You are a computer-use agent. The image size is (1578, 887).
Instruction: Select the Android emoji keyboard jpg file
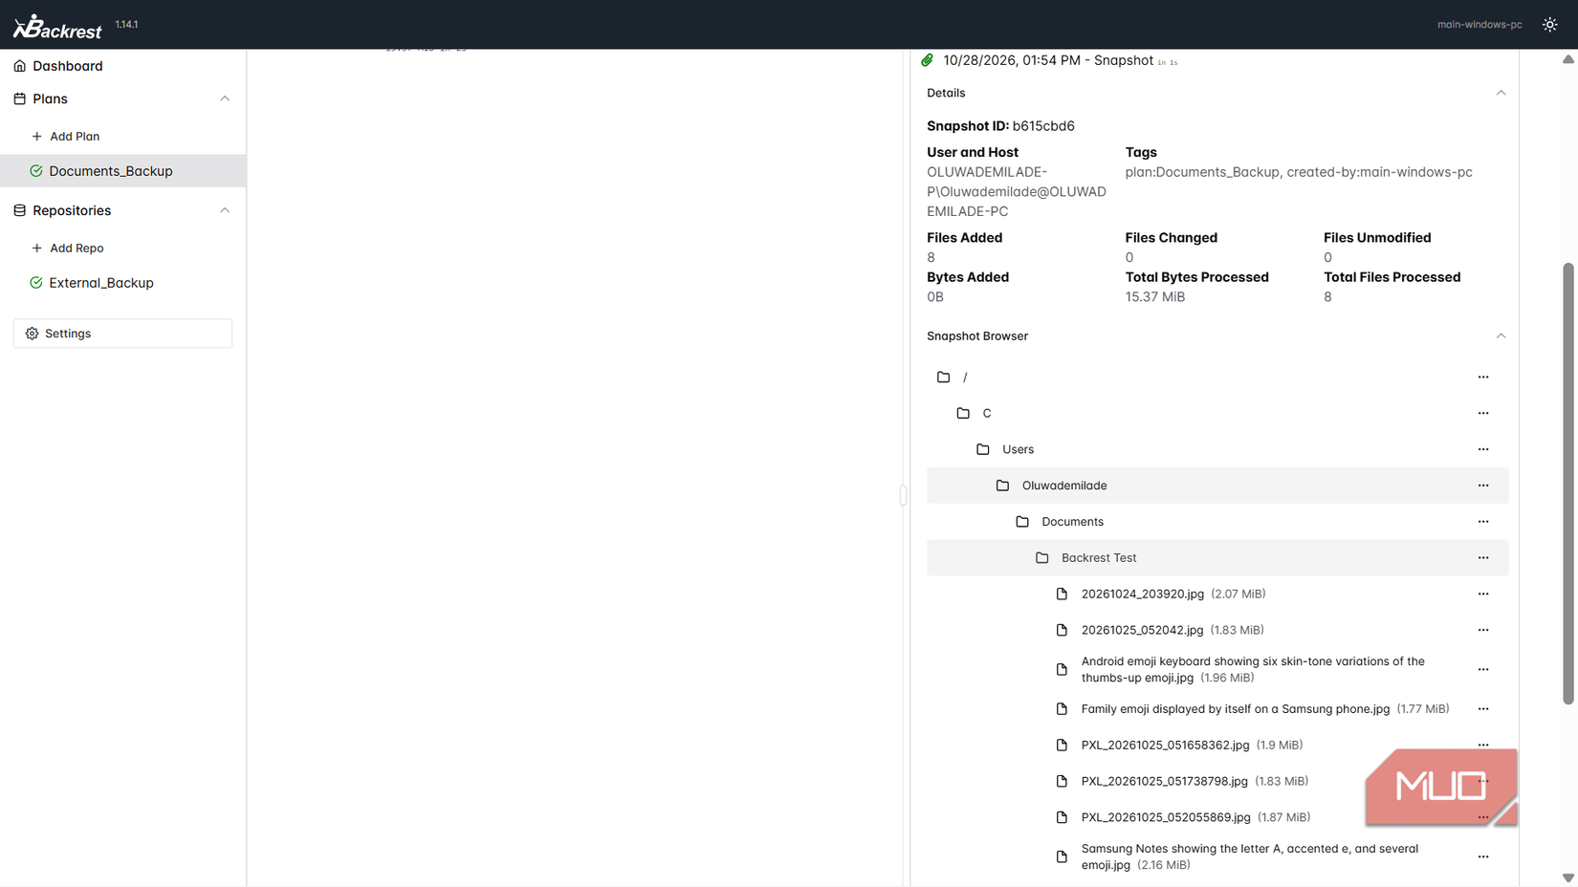1253,669
